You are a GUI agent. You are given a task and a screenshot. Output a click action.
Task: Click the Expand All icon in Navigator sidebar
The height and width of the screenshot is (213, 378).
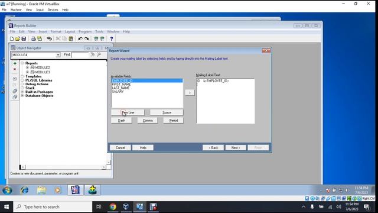[x=15, y=91]
